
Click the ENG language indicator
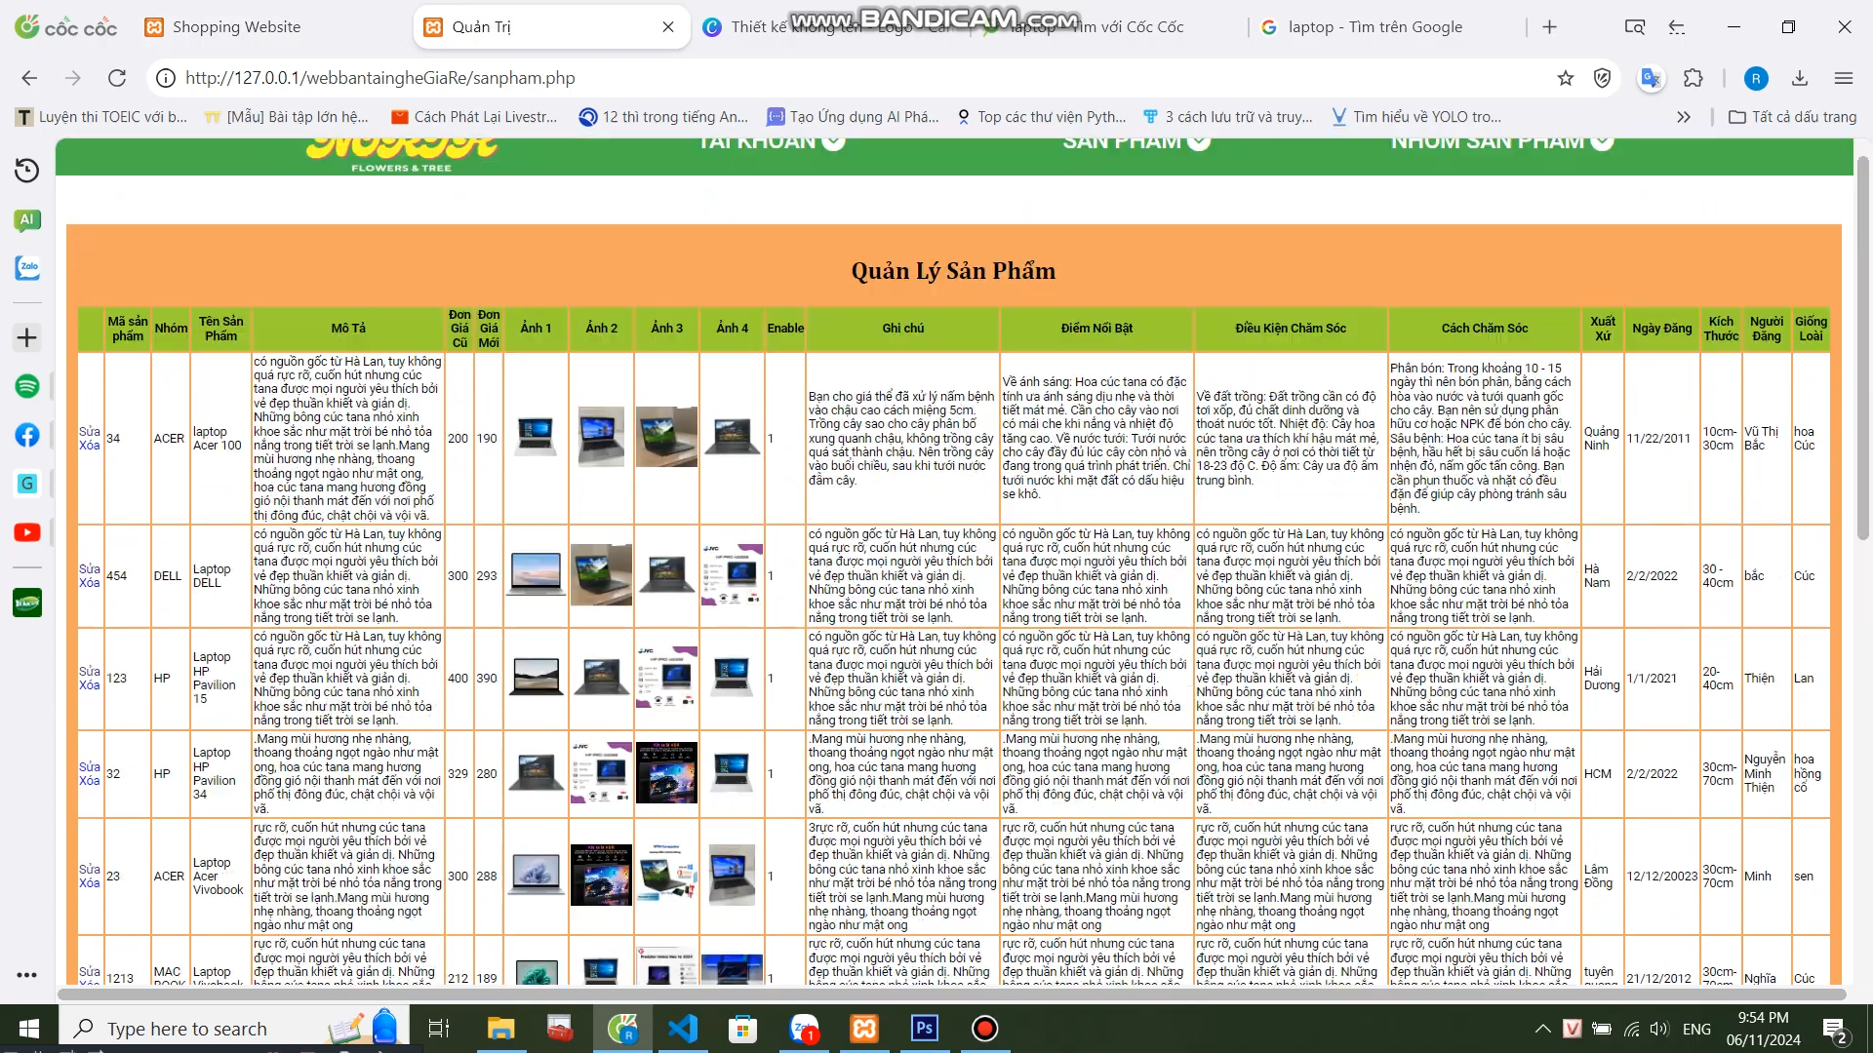[x=1696, y=1029]
